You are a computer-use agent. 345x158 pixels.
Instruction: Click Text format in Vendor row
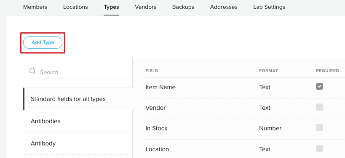[265, 108]
